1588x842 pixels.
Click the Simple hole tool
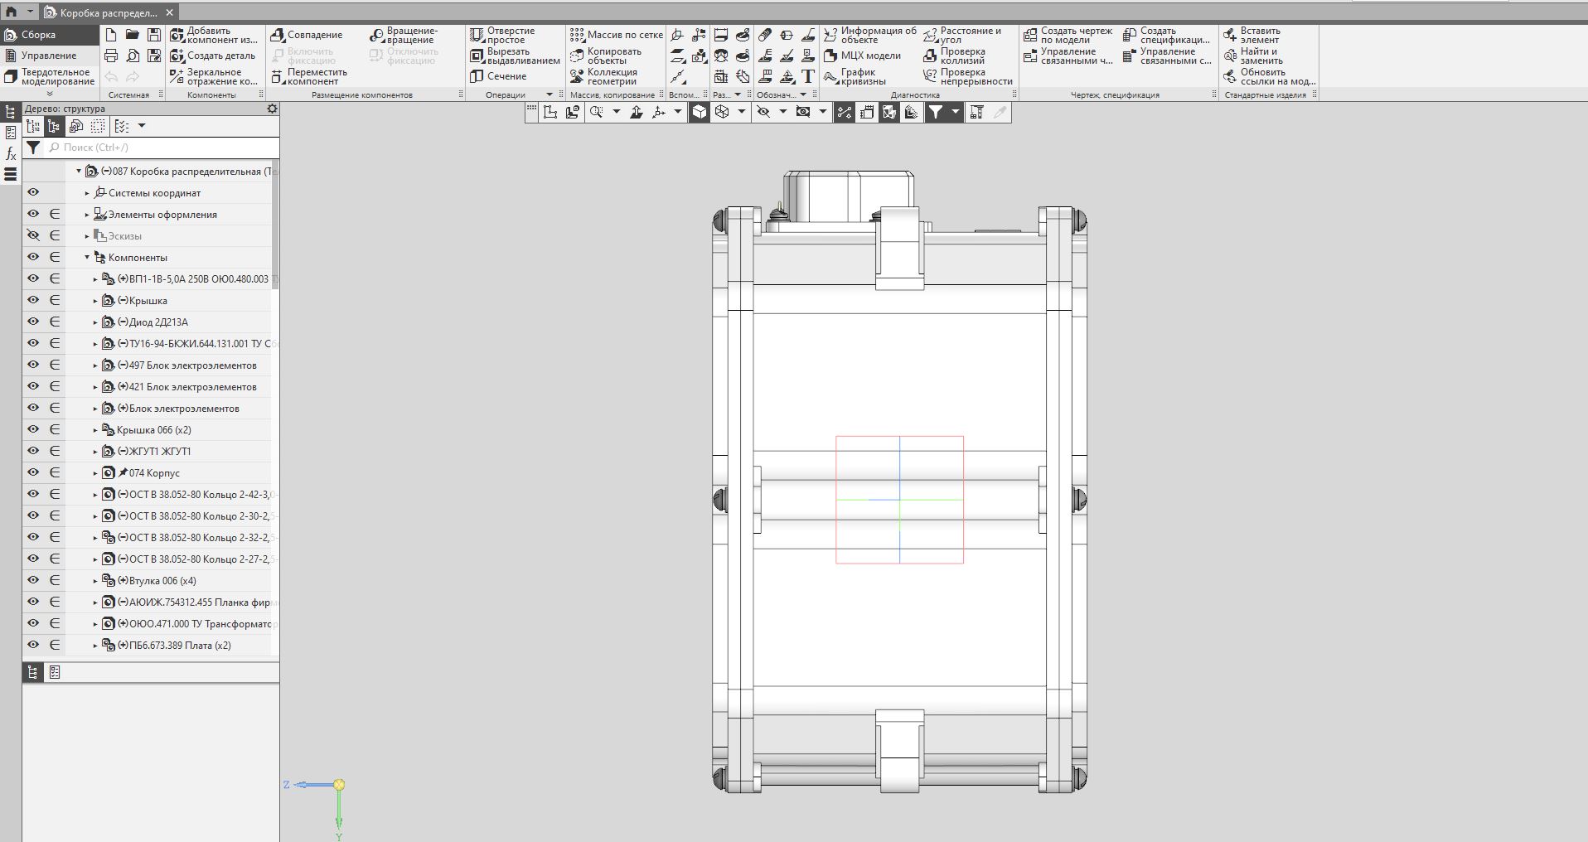pyautogui.click(x=477, y=35)
